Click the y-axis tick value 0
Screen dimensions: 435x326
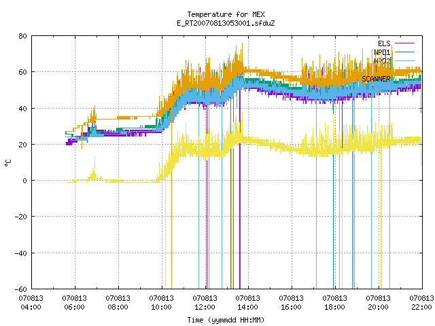click(25, 181)
